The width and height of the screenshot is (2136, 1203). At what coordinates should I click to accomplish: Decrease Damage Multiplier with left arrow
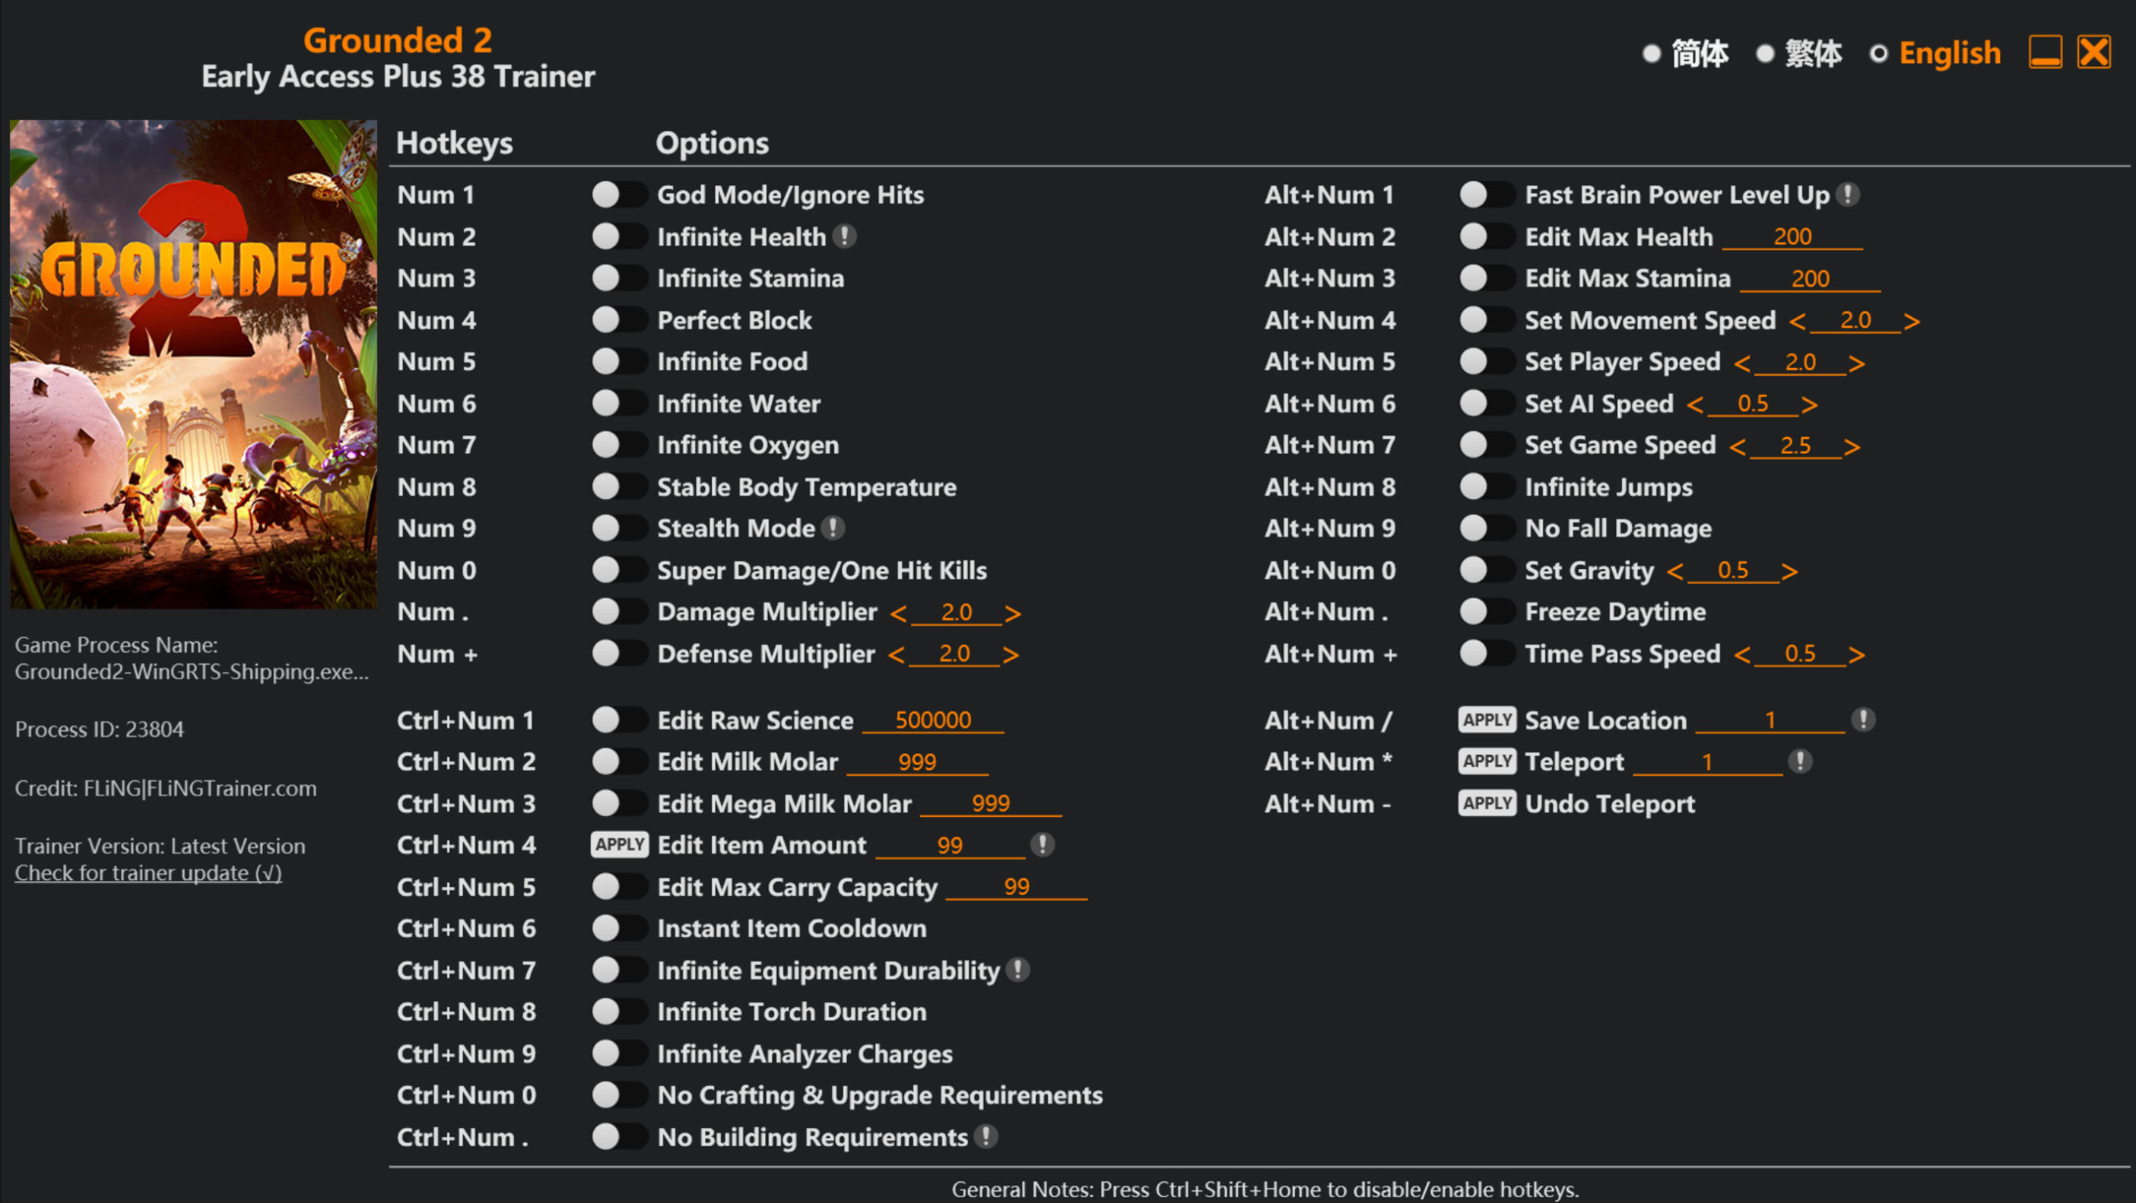899,614
